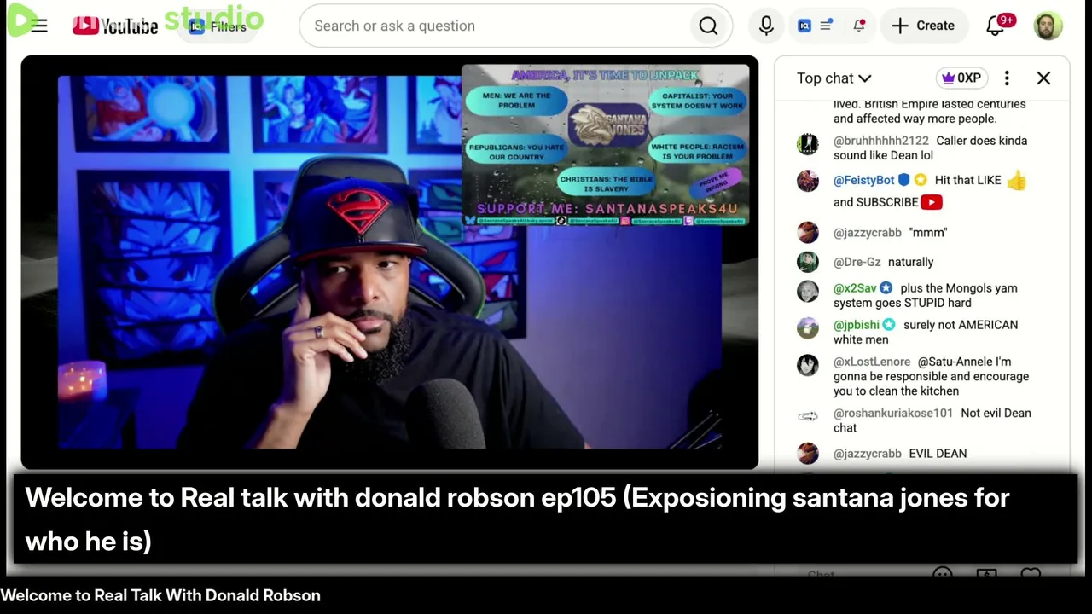Image resolution: width=1092 pixels, height=614 pixels.
Task: Click the @FeistyBot username in chat
Action: tap(863, 180)
